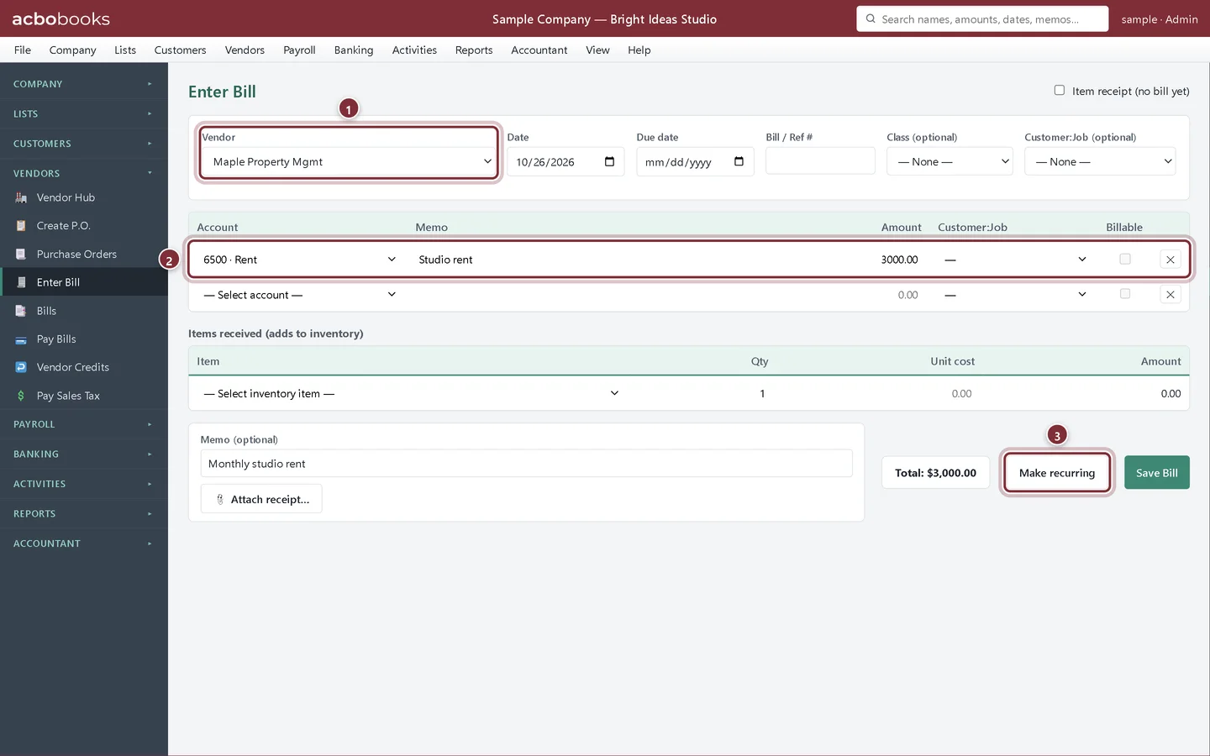
Task: Open the Reports menu
Action: click(x=474, y=50)
